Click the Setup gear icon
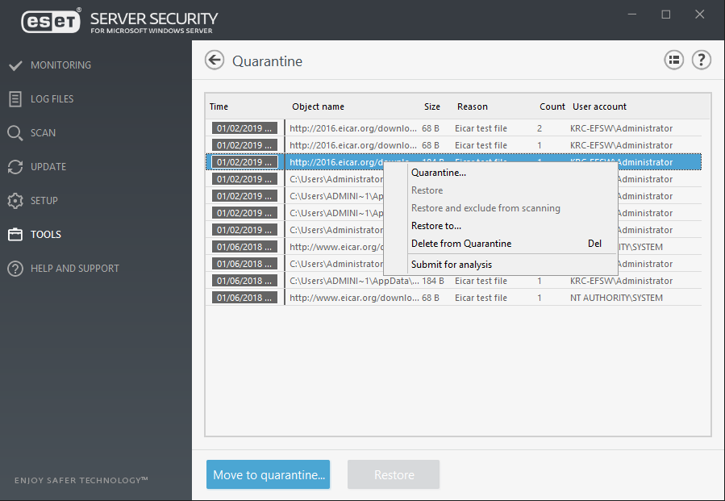This screenshot has height=501, width=725. [x=15, y=201]
